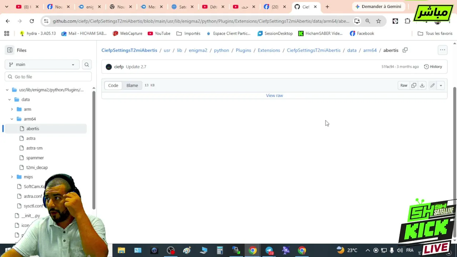
Task: Open the hydra - 3.A05.13 bookmark
Action: point(38,34)
